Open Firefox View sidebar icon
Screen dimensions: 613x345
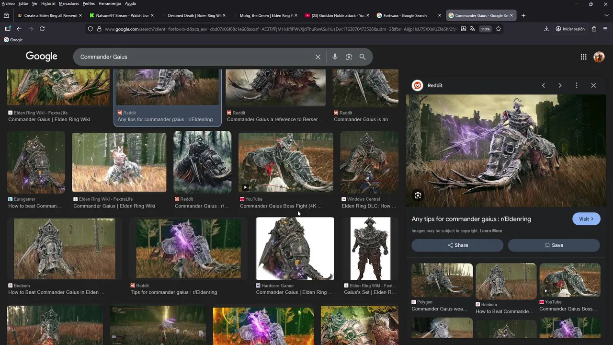click(6, 15)
